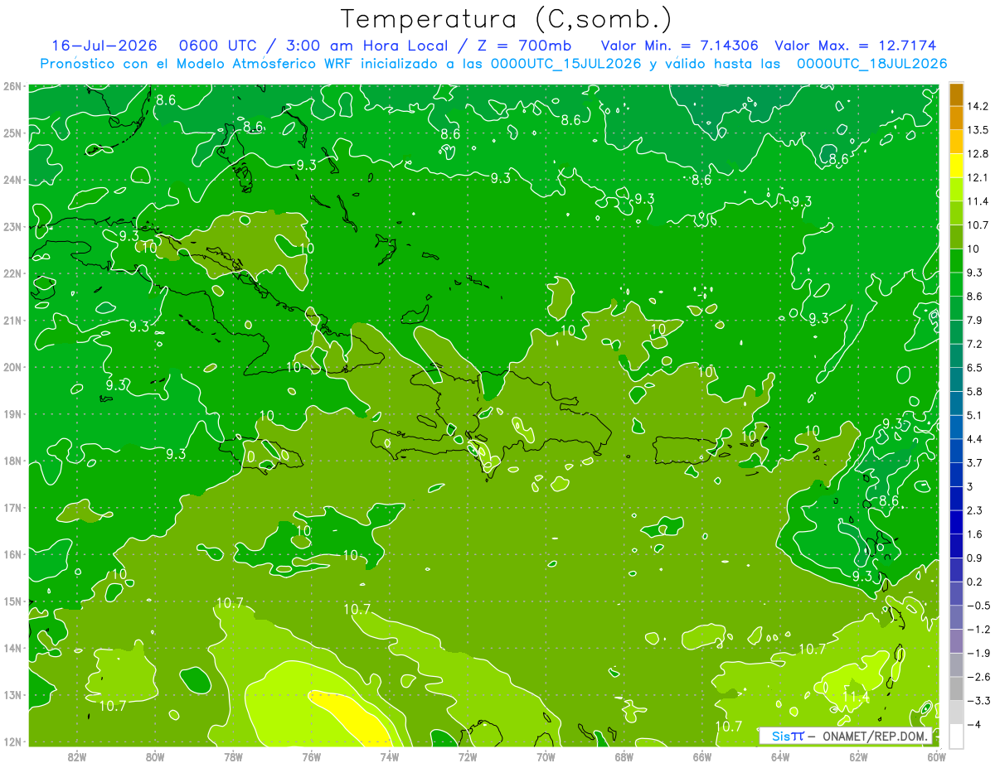Image resolution: width=995 pixels, height=768 pixels.
Task: Click the colorbar label "-1.9"
Action: [979, 653]
